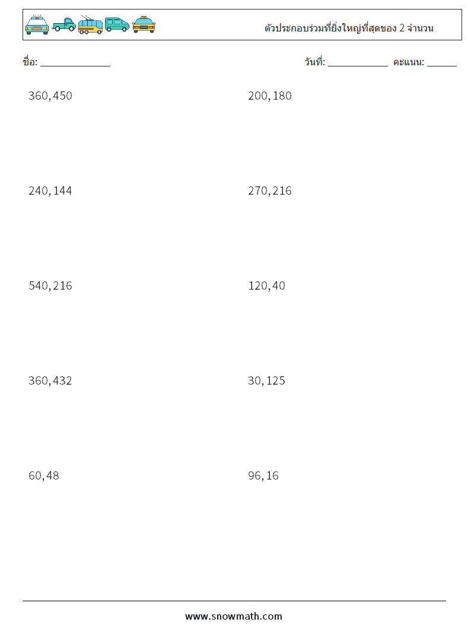
Task: Select the problem 120, 40
Action: pos(266,285)
